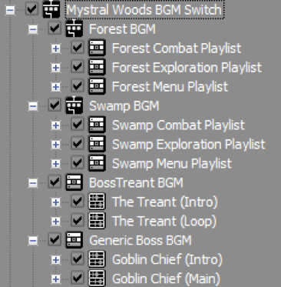
Task: Click the Swamp Menu Playlist icon
Action: pyautogui.click(x=97, y=163)
